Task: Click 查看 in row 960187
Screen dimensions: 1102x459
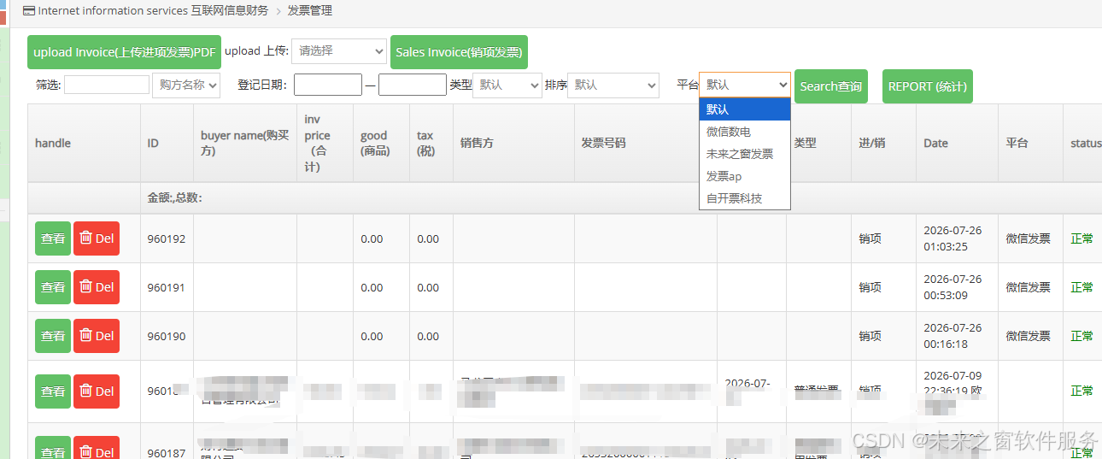Action: pos(53,448)
